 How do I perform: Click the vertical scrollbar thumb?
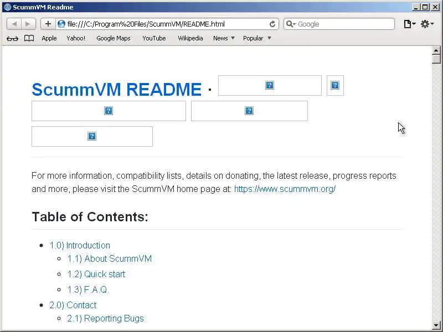pos(436,59)
